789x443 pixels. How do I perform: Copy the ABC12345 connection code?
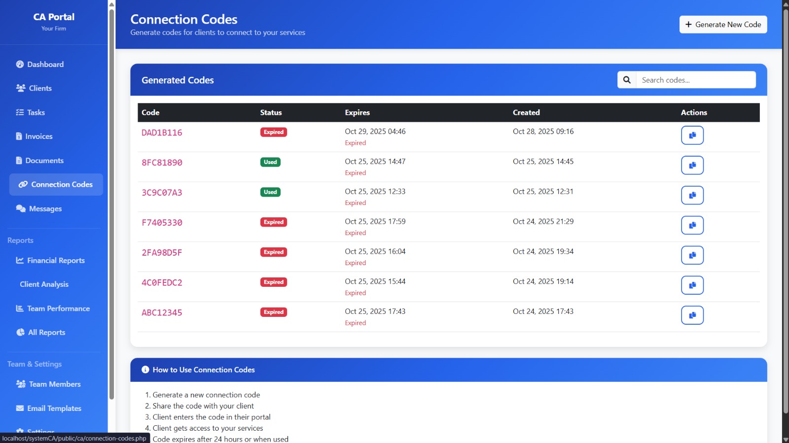[x=692, y=315]
